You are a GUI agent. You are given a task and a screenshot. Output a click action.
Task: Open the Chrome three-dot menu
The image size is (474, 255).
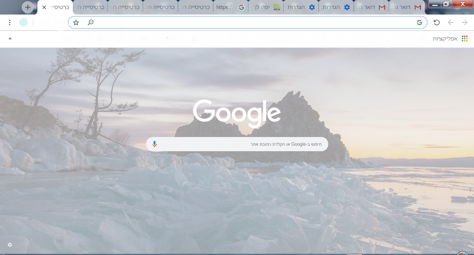10,22
